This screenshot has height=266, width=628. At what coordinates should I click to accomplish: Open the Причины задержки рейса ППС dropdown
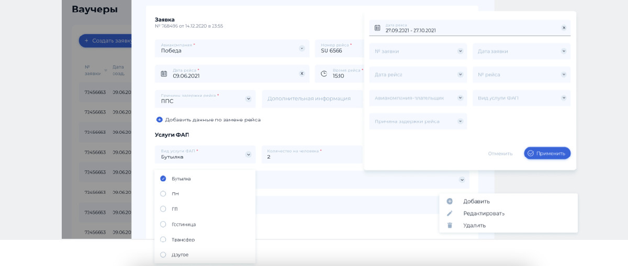249,99
